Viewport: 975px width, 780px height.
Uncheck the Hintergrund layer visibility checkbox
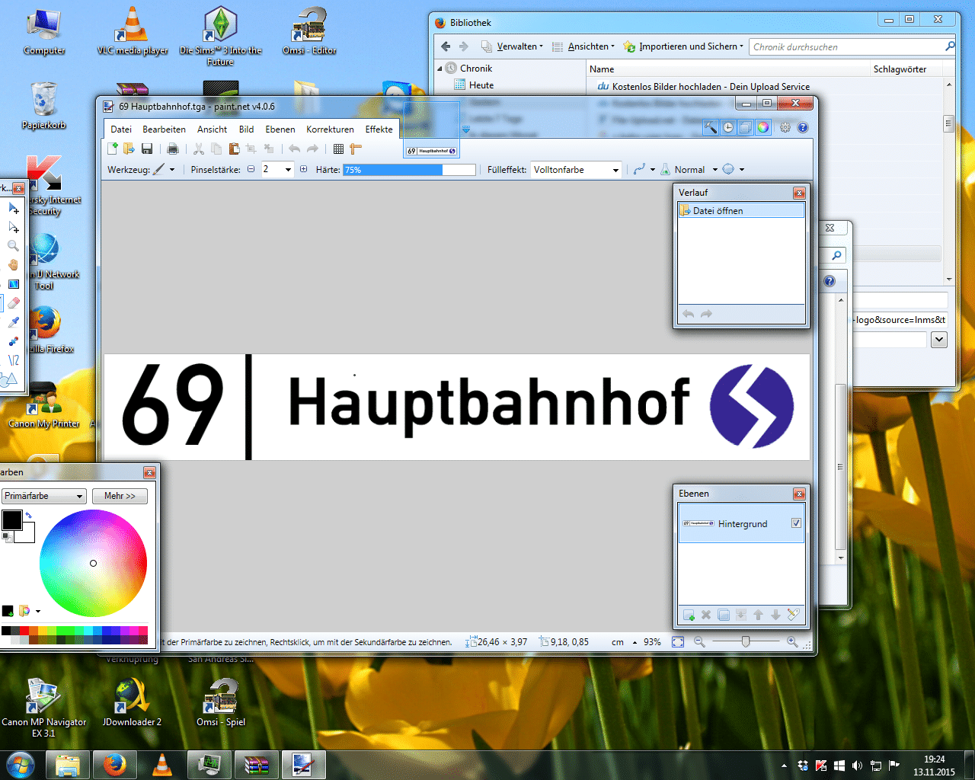(796, 523)
